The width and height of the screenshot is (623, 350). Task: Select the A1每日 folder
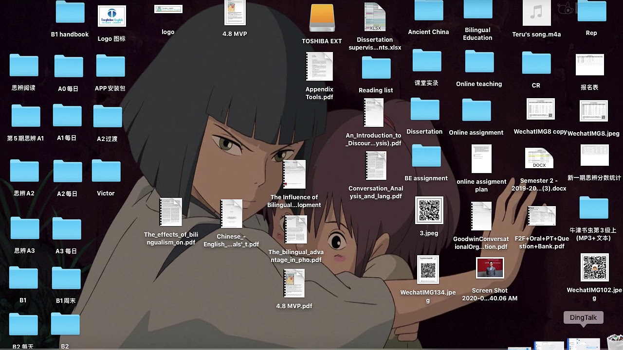(67, 116)
